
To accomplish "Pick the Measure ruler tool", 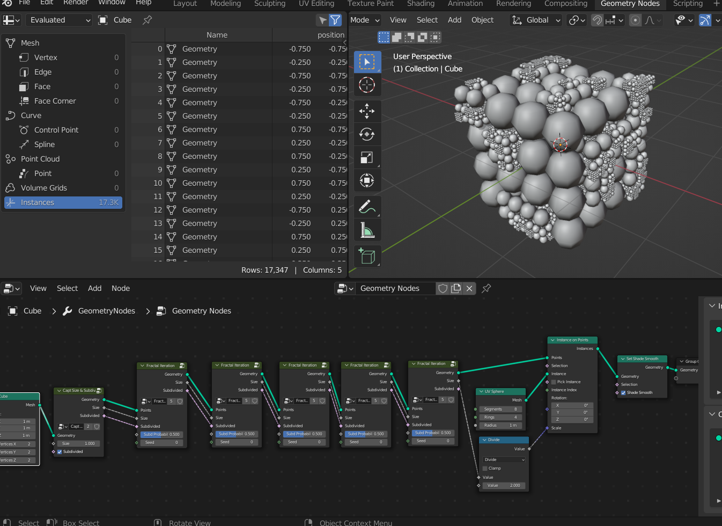I will click(367, 230).
